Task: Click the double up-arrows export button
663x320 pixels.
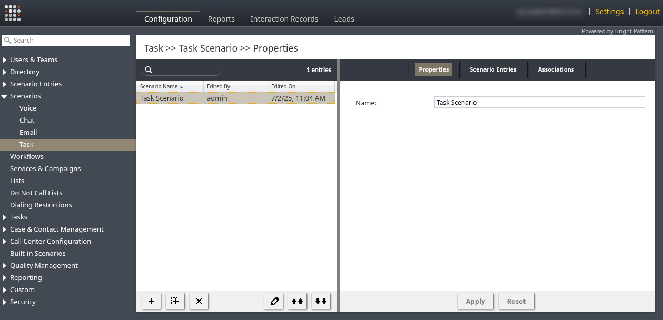Action: 298,301
